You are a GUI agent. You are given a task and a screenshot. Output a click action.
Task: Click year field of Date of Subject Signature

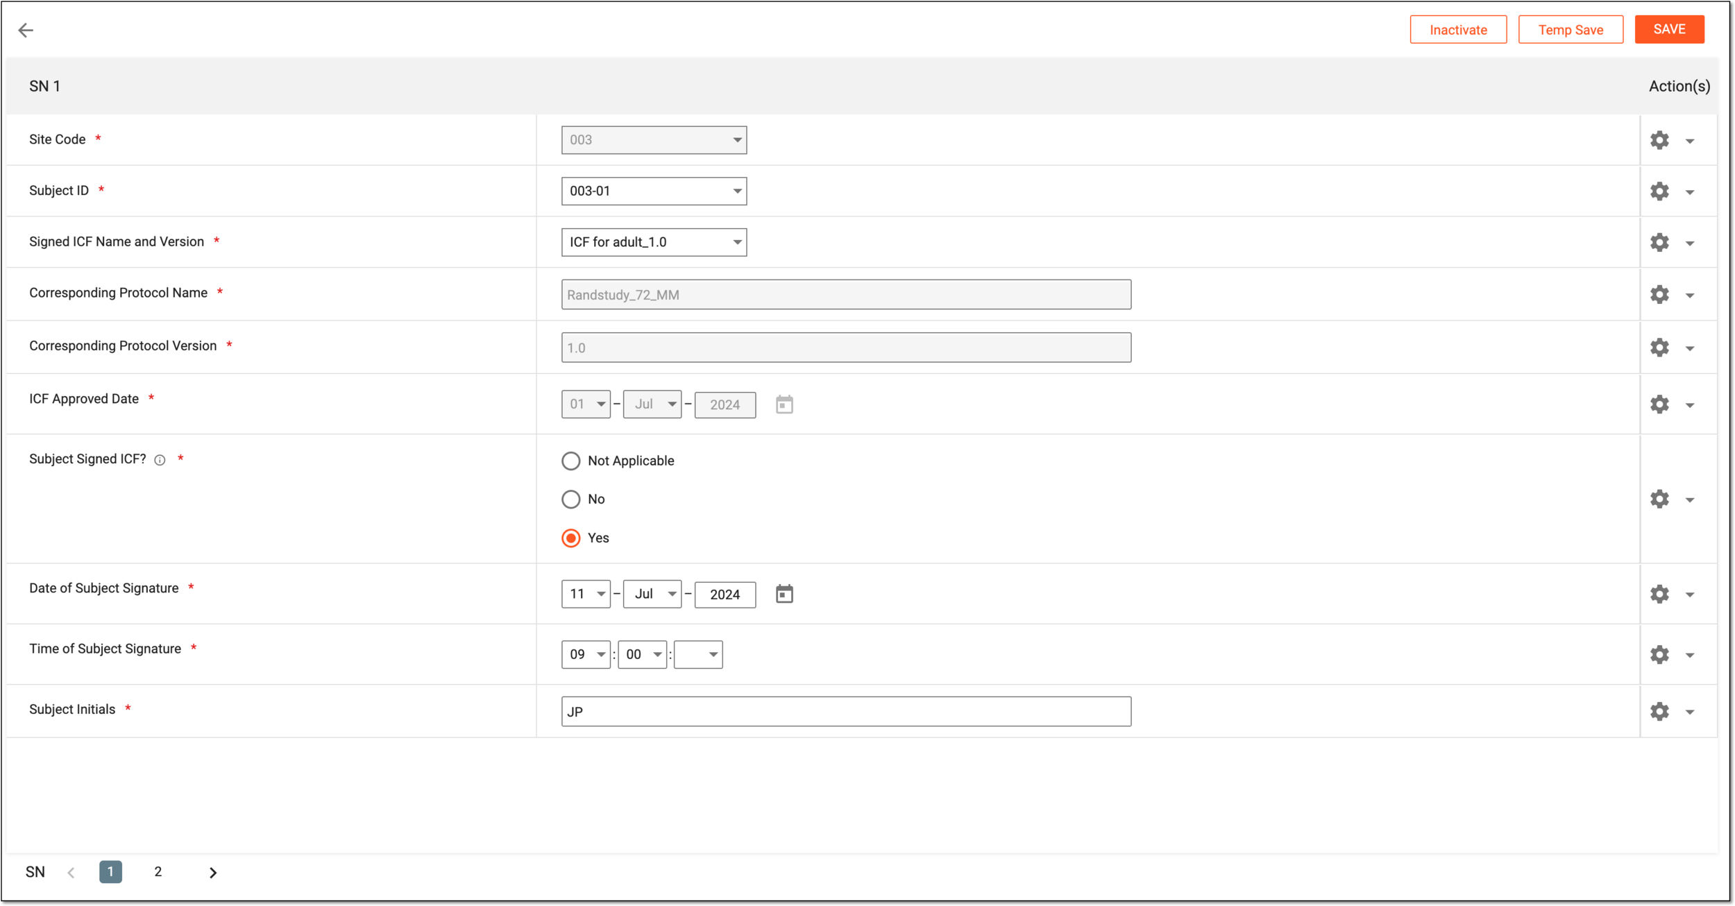(725, 595)
